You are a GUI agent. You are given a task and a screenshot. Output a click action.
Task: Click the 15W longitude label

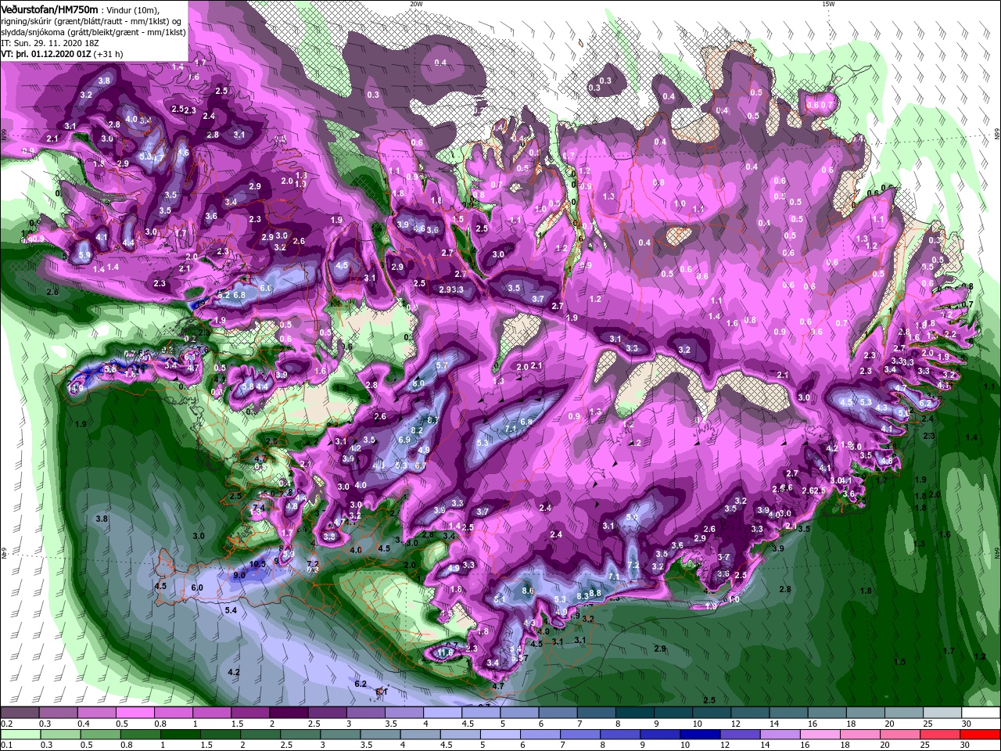pos(828,4)
